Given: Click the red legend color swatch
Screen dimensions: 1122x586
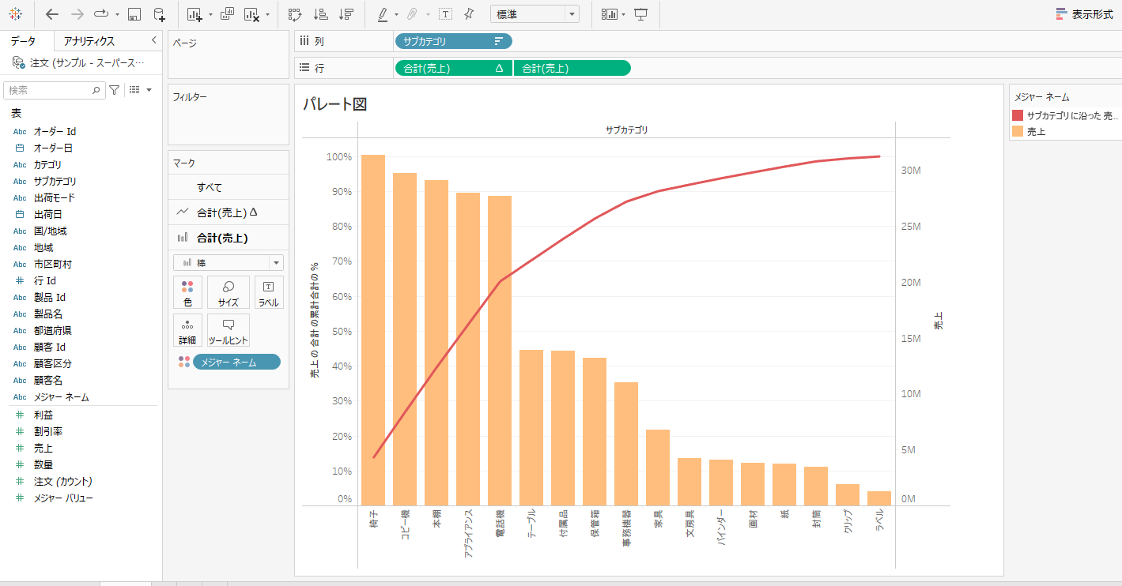Looking at the screenshot, I should [1018, 115].
